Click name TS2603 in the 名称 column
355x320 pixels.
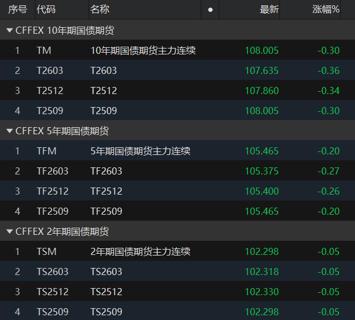106,271
